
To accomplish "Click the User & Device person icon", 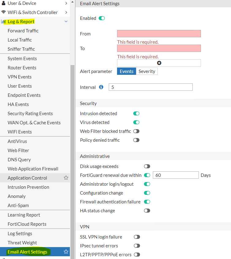I will (x=3, y=3).
